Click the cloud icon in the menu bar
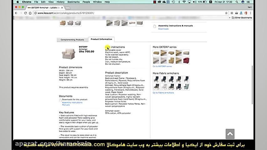 point(164,2)
